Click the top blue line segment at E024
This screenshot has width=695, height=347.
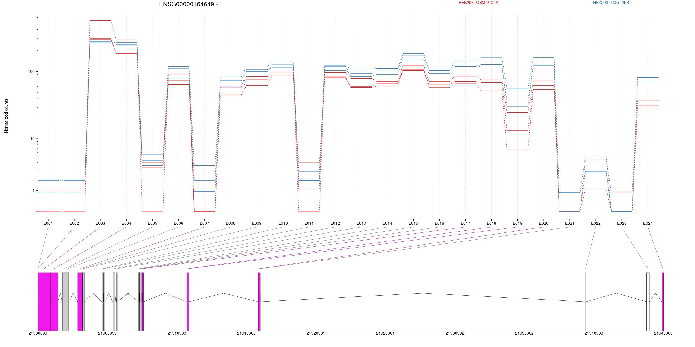point(648,78)
